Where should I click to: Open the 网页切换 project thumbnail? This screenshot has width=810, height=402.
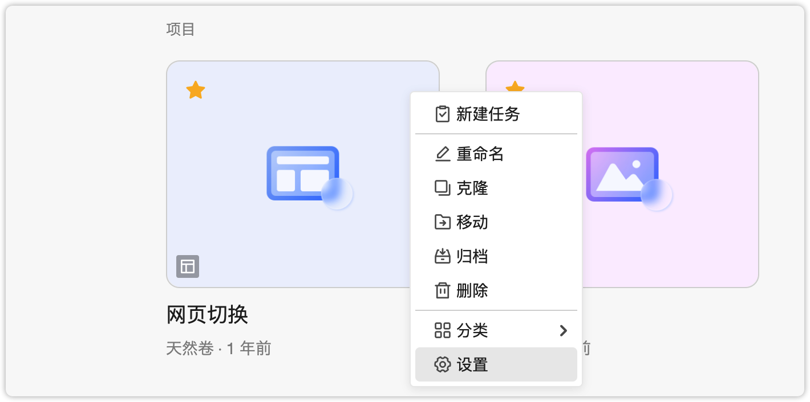point(302,174)
